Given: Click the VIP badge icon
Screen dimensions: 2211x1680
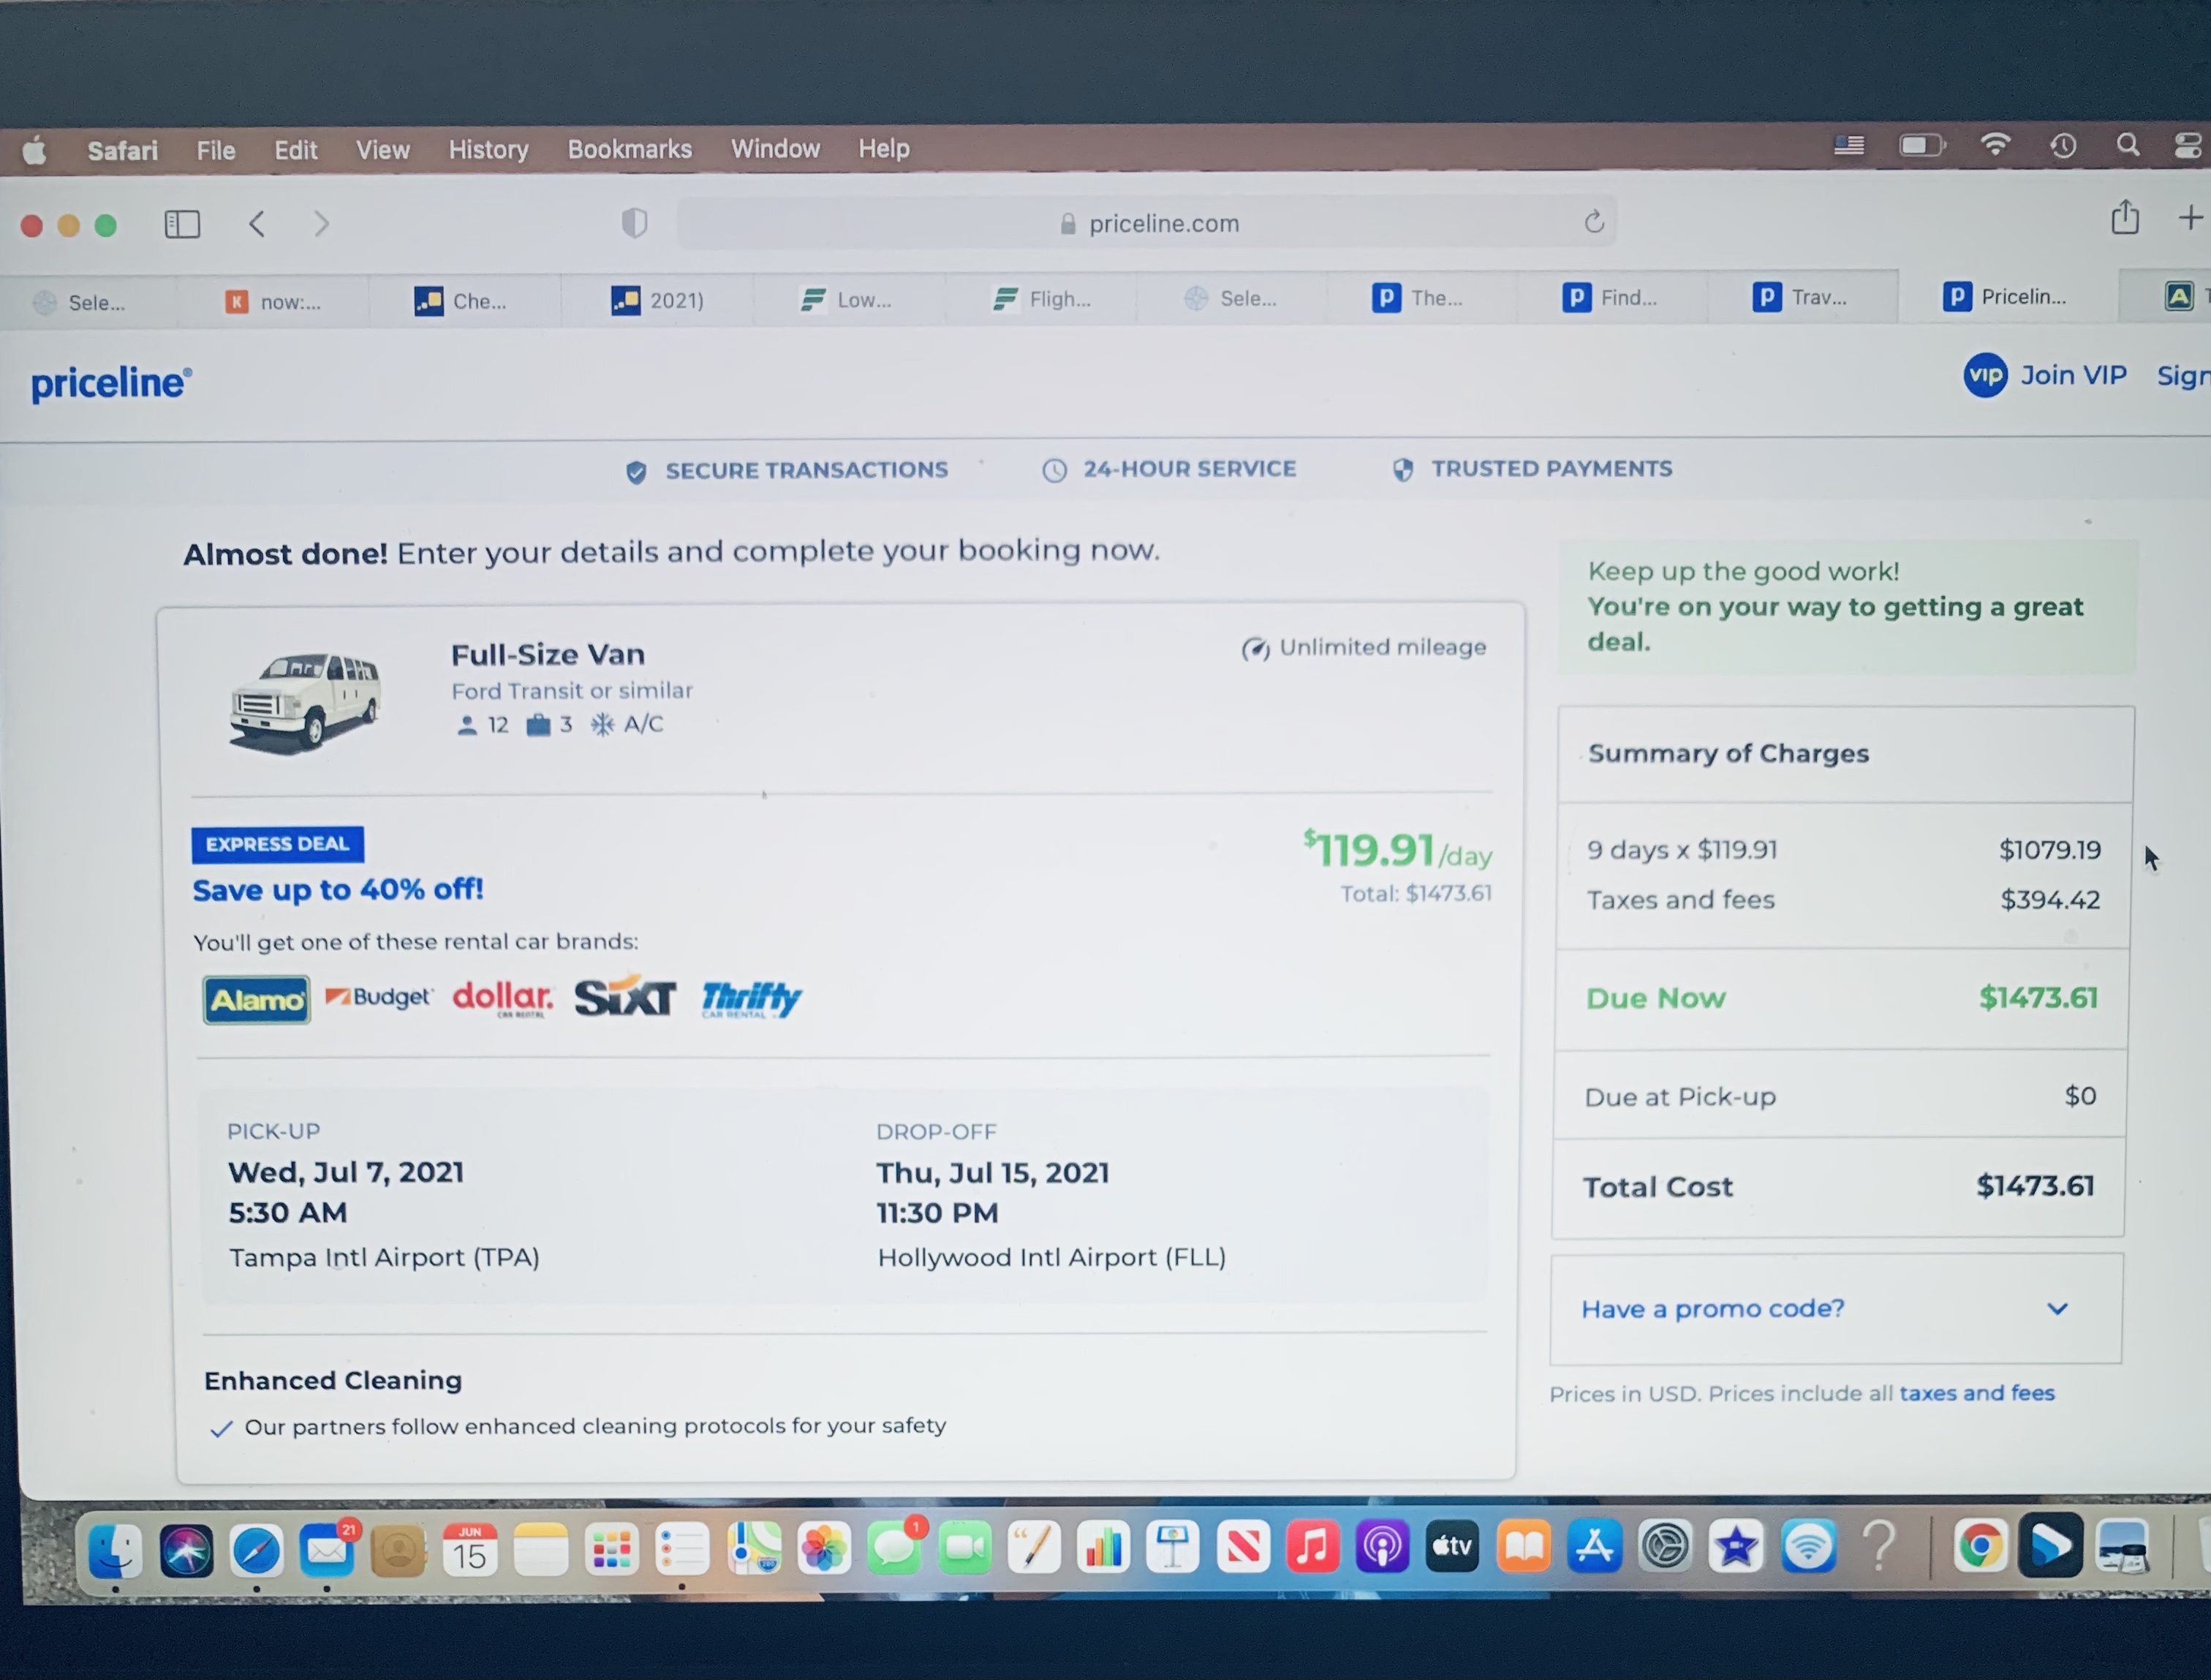Looking at the screenshot, I should click(x=1984, y=375).
